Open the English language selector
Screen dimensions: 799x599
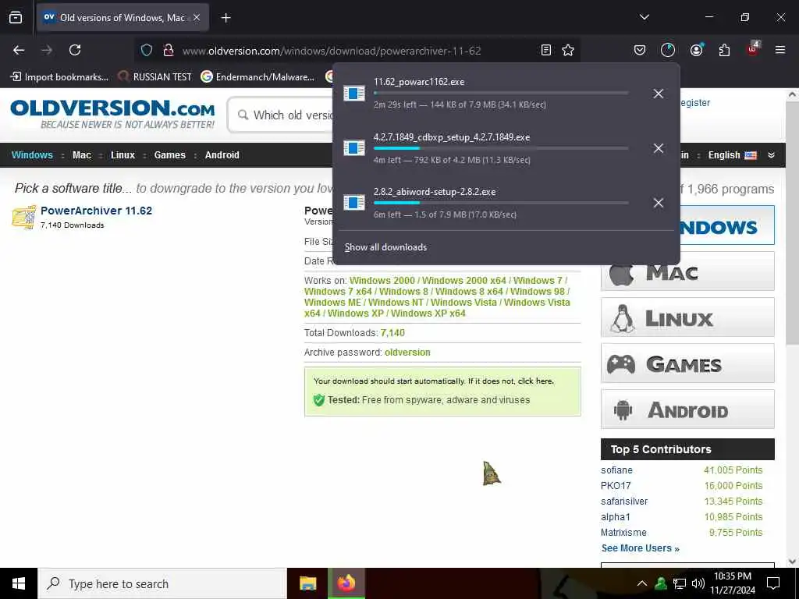pyautogui.click(x=732, y=155)
